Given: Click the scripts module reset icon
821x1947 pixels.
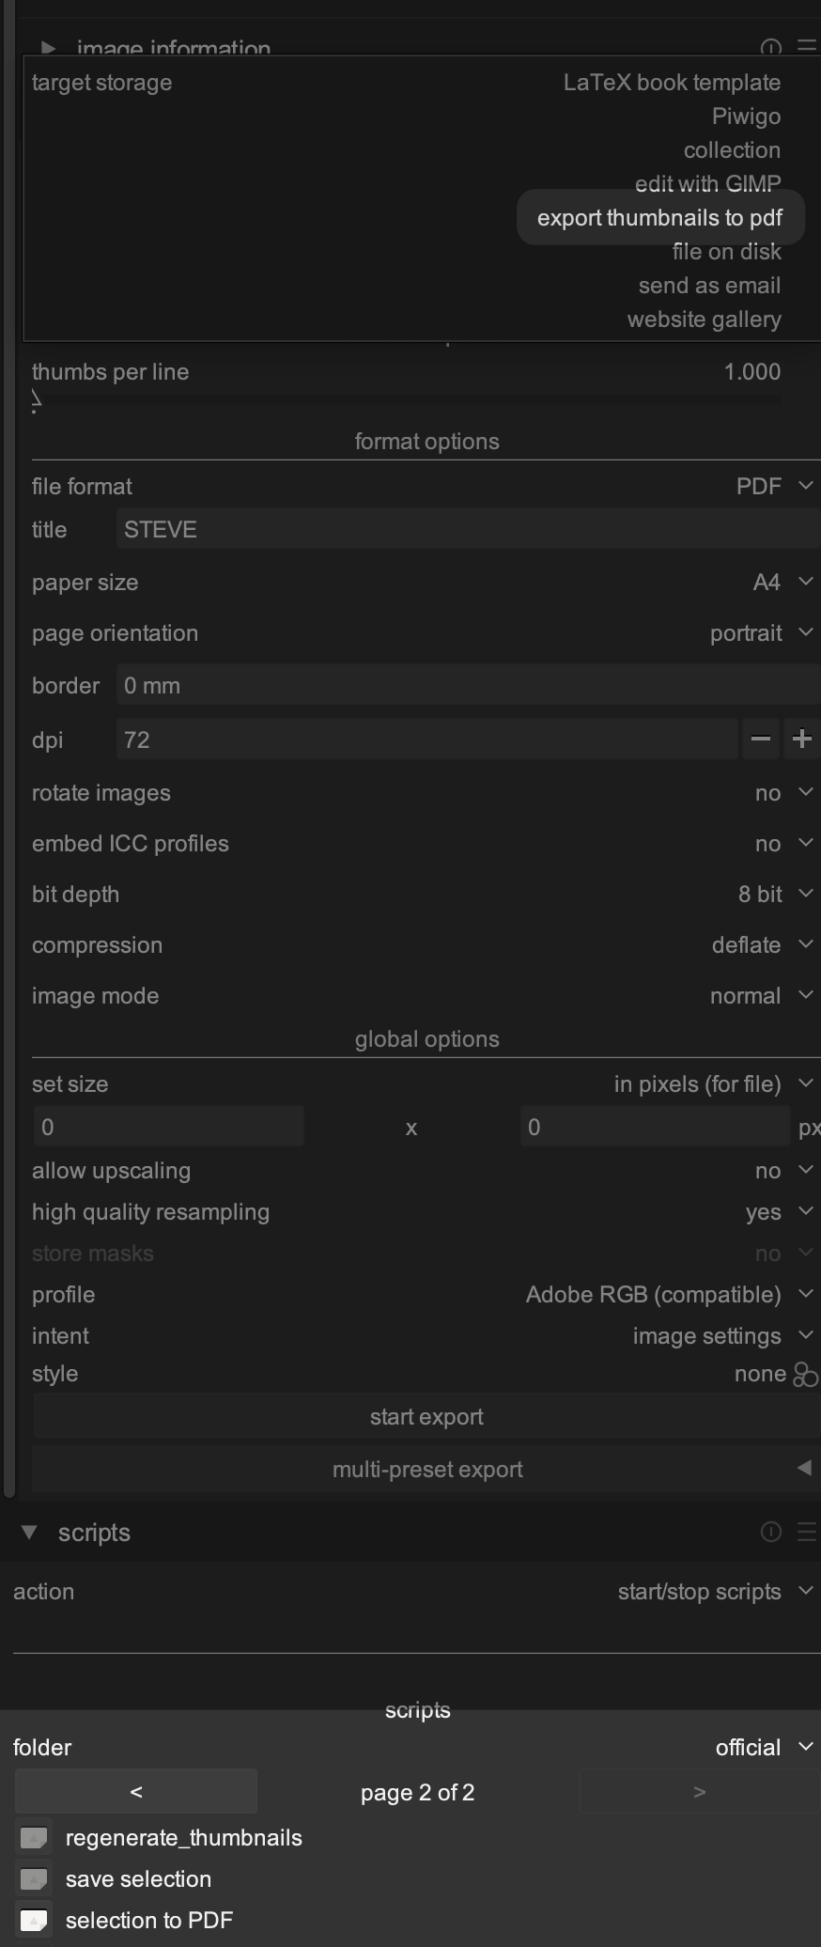Looking at the screenshot, I should coord(770,1533).
